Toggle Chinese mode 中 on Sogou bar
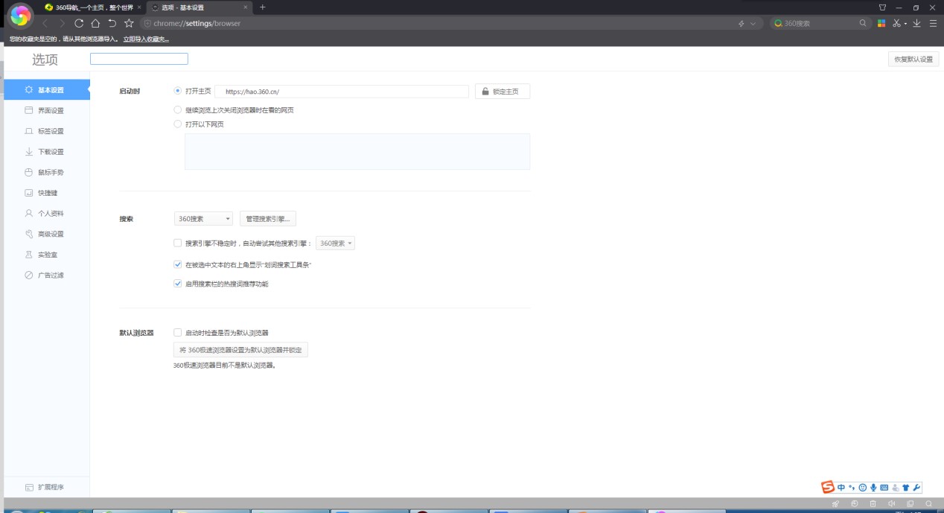Image resolution: width=944 pixels, height=513 pixels. tap(841, 488)
